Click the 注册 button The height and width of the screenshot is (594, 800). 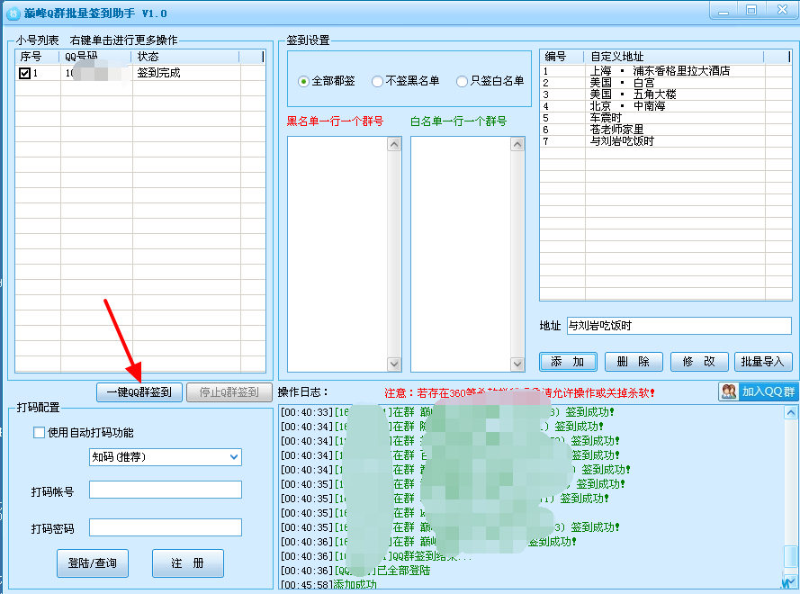(x=188, y=562)
